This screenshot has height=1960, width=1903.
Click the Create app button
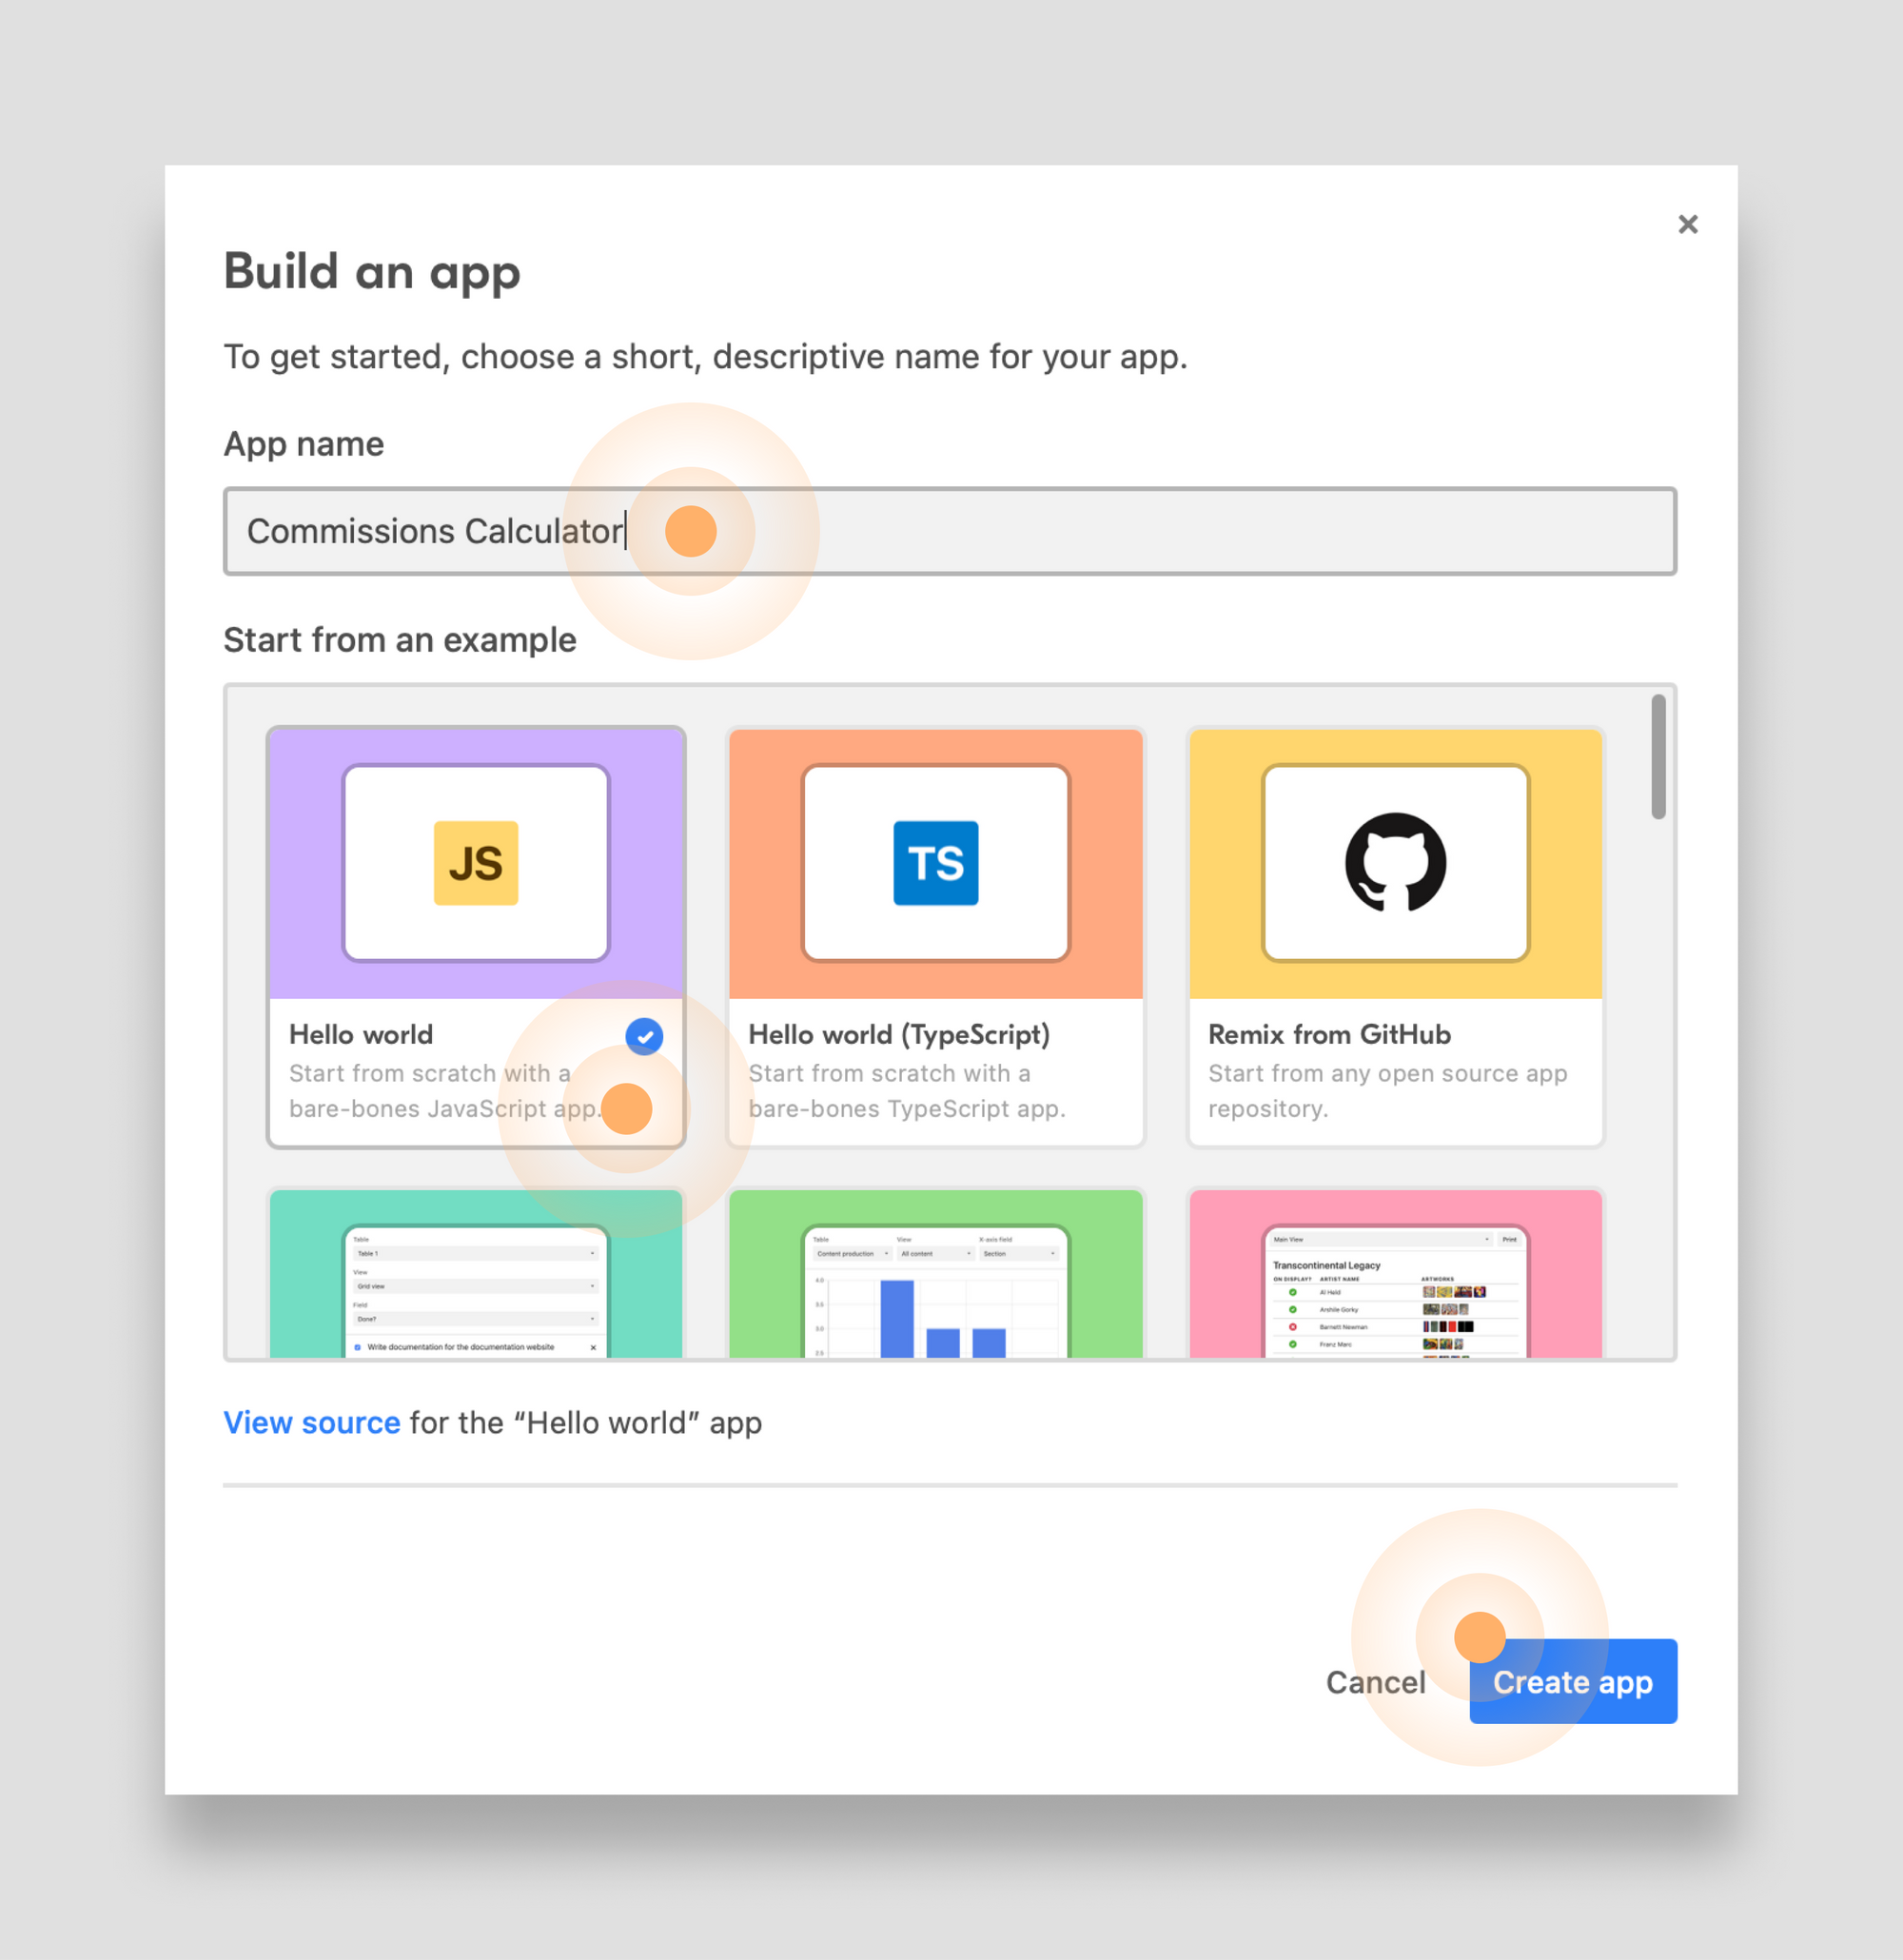1572,1682
